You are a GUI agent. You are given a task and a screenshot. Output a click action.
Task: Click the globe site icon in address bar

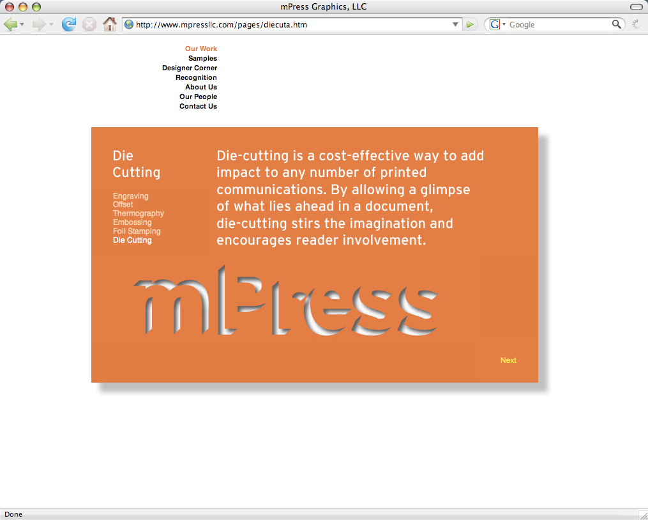coord(129,24)
